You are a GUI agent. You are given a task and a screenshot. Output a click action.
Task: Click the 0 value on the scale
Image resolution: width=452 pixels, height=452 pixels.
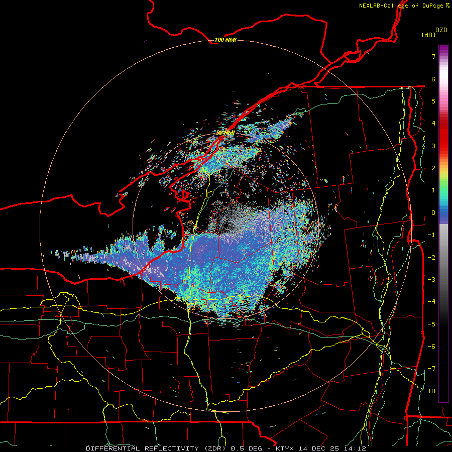click(433, 213)
